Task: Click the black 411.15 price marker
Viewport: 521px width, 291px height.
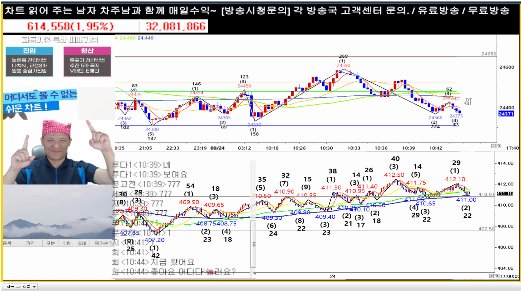Action: click(x=505, y=194)
